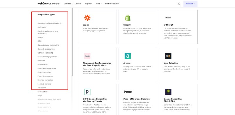Open the Arengu card title
Image resolution: width=235 pixels, height=115 pixels.
tap(127, 63)
